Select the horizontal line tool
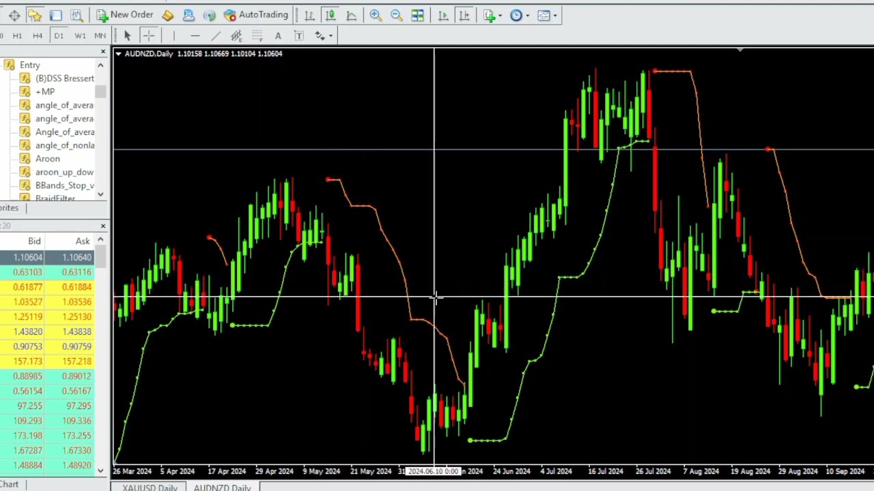Image resolution: width=874 pixels, height=491 pixels. coord(195,35)
